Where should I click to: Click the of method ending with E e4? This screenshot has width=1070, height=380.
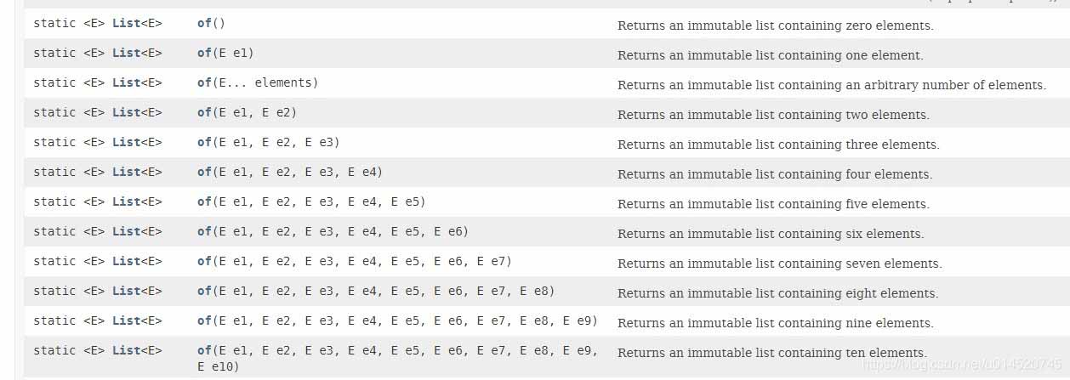[x=204, y=173]
